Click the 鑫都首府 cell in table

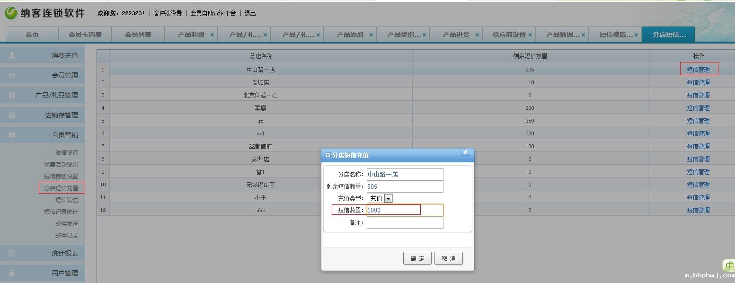click(261, 146)
